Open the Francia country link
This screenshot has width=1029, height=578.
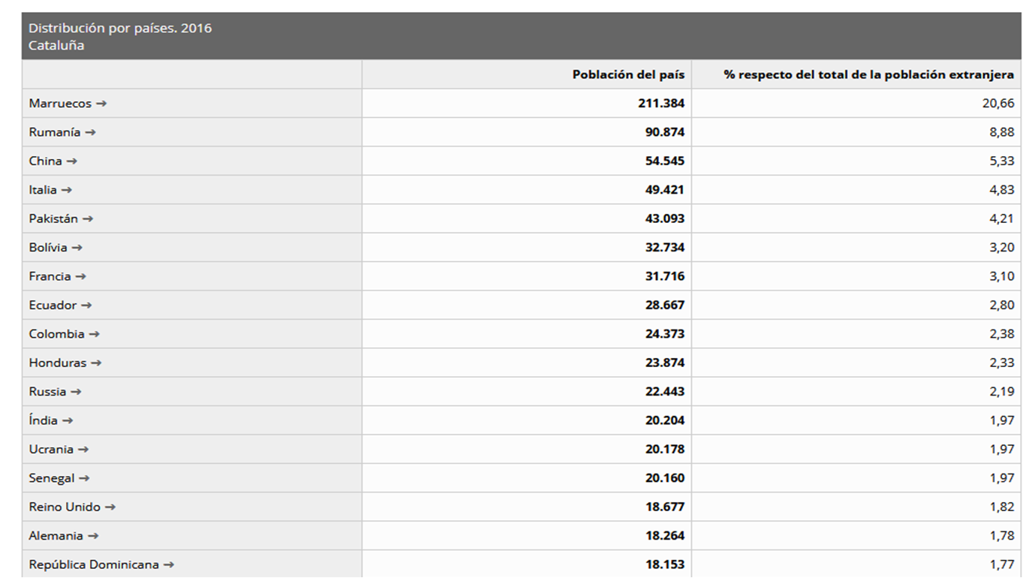(x=57, y=276)
